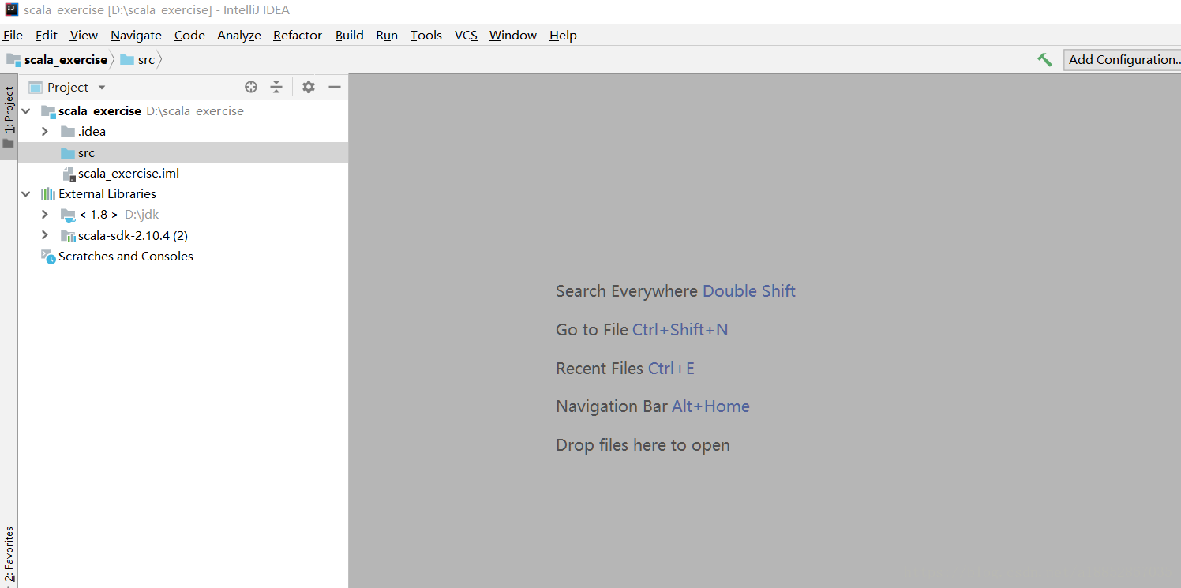Open the View menu
This screenshot has width=1181, height=588.
[84, 35]
